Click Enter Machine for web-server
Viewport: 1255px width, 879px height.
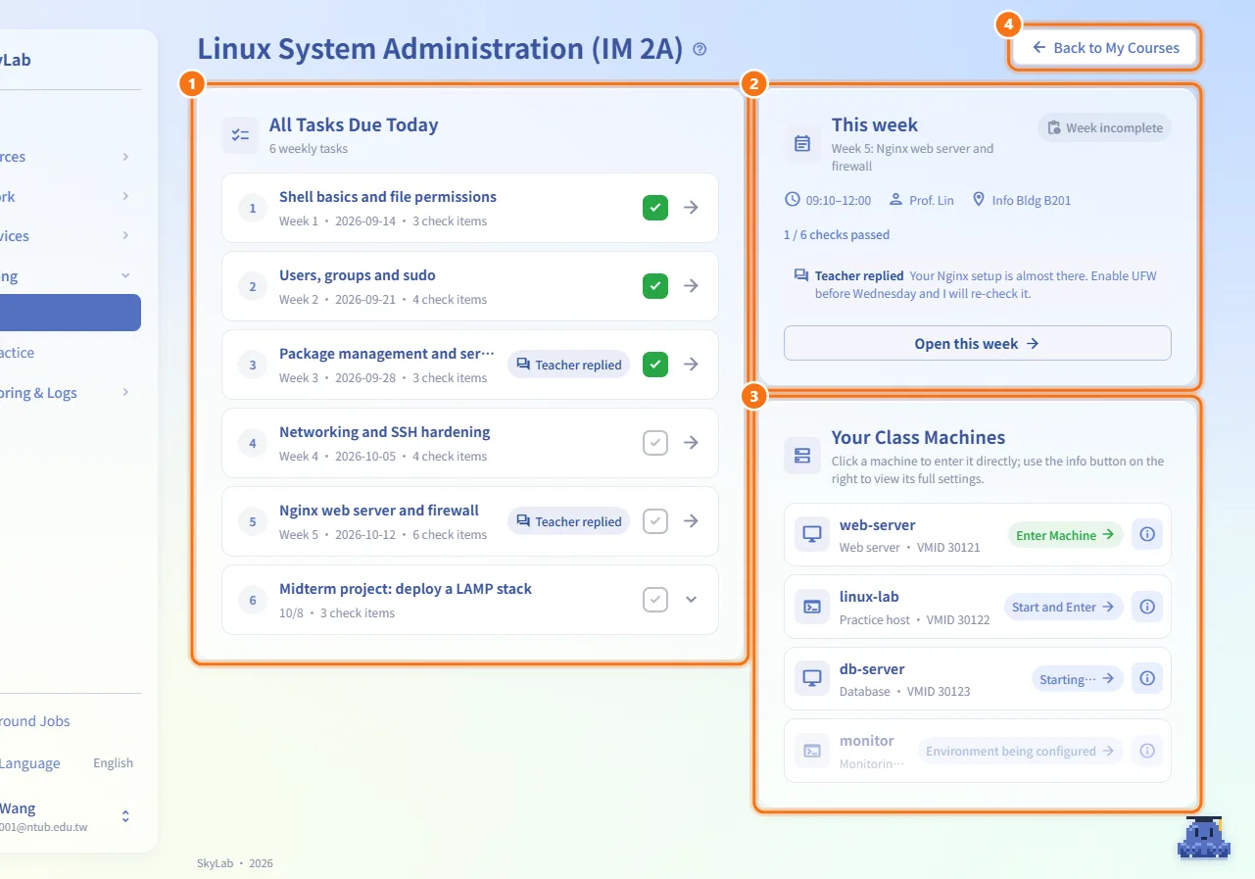(1065, 535)
